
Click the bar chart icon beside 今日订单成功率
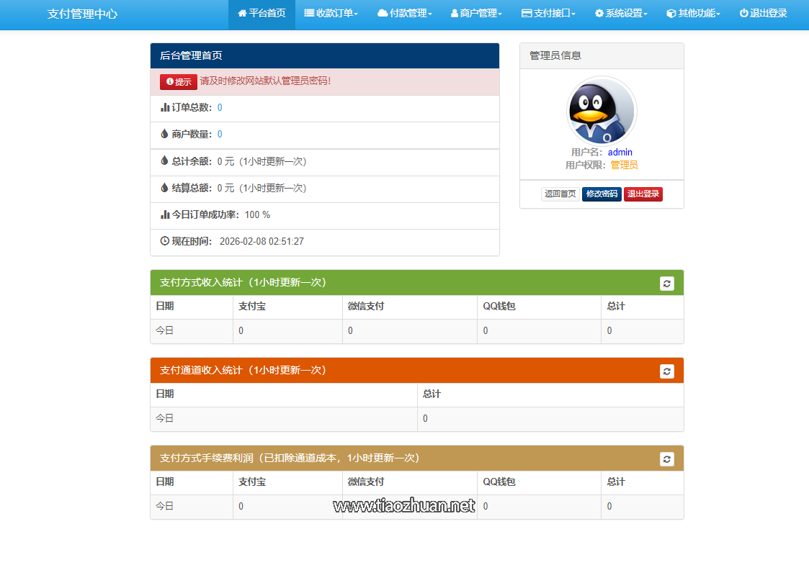coord(165,214)
